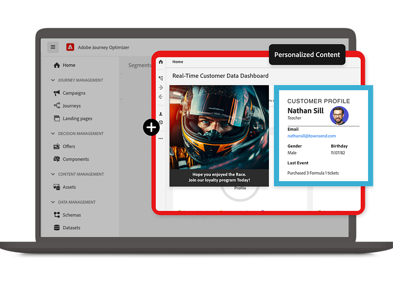Screen dimensions: 393x295
Task: Select the target icon in dashboard rail
Action: coord(161,123)
